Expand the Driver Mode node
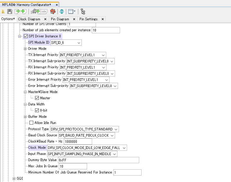Image resolution: width=231 pixels, height=182 pixels. [x=25, y=49]
